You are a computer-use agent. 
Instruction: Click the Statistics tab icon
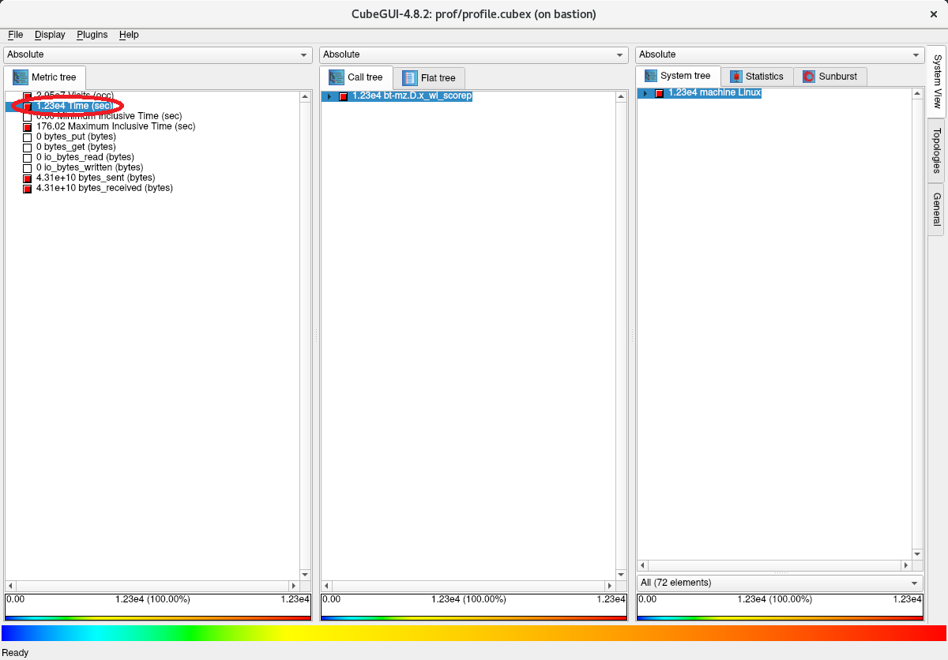736,77
